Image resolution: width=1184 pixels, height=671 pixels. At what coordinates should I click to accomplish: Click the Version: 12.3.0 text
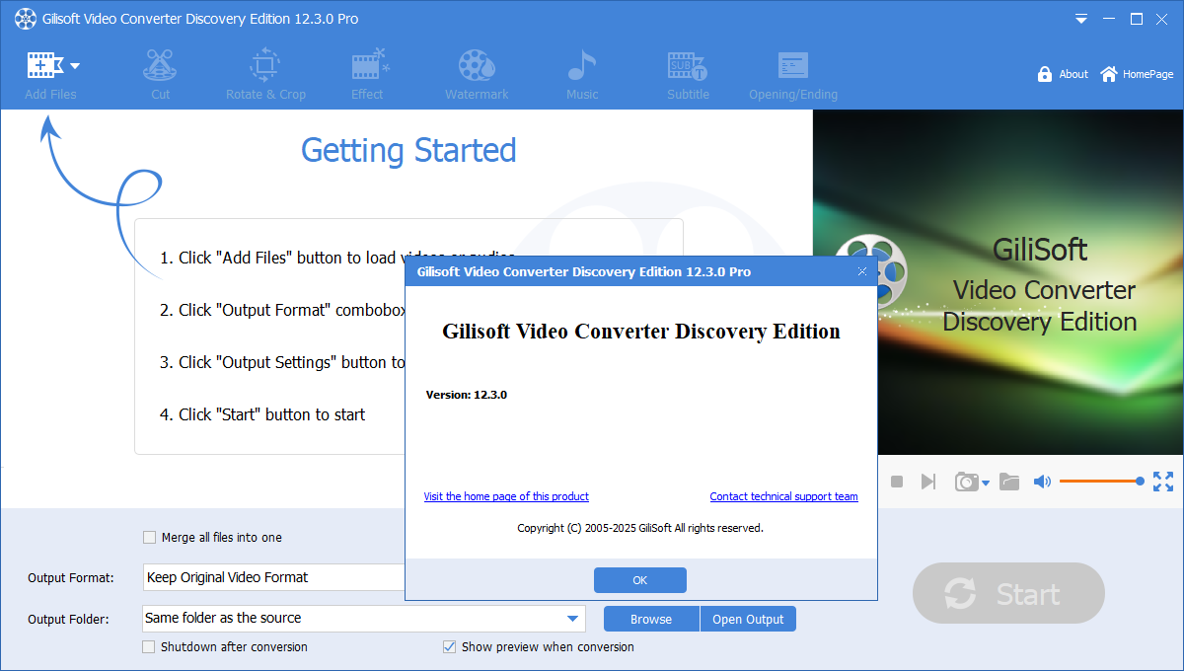tap(467, 395)
